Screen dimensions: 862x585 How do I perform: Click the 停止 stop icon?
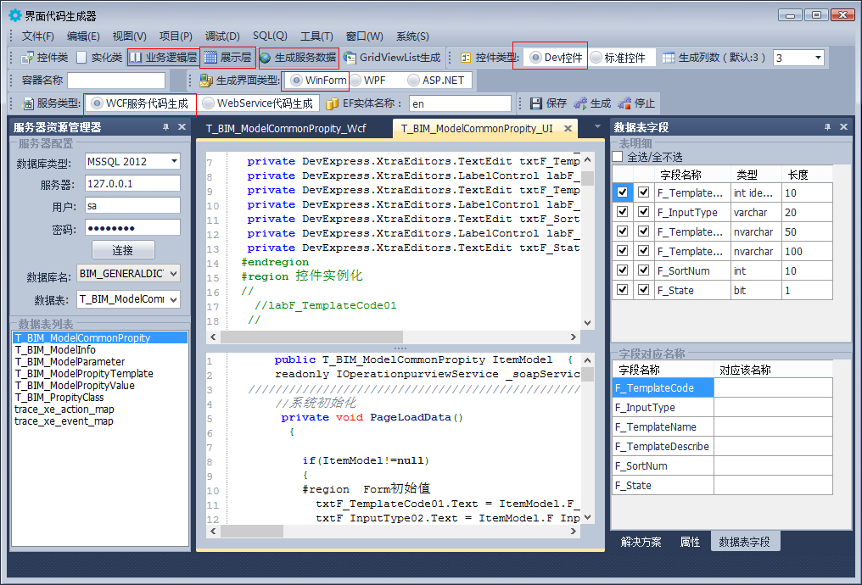624,103
